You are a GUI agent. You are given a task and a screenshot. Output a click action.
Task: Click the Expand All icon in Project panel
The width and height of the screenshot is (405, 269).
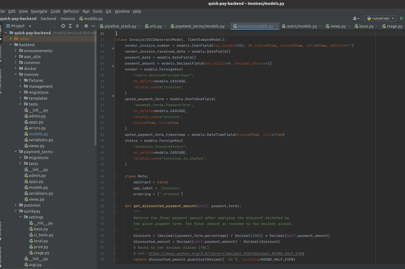[x=70, y=26]
